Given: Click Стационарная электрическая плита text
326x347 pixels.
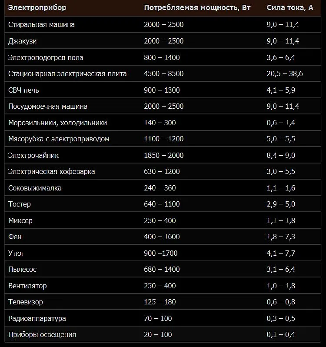Looking at the screenshot, I should point(67,73).
